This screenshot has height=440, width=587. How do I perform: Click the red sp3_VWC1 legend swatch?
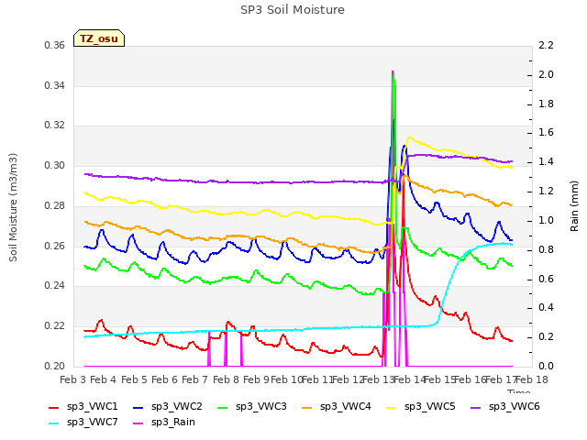[54, 407]
